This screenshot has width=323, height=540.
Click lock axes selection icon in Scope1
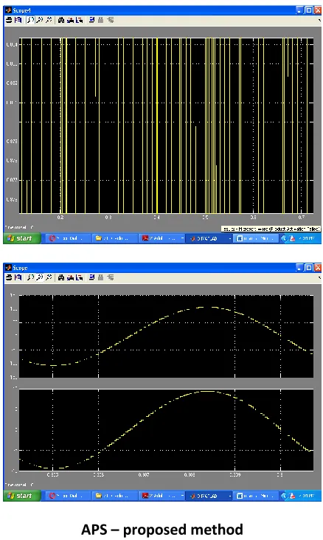(x=100, y=20)
